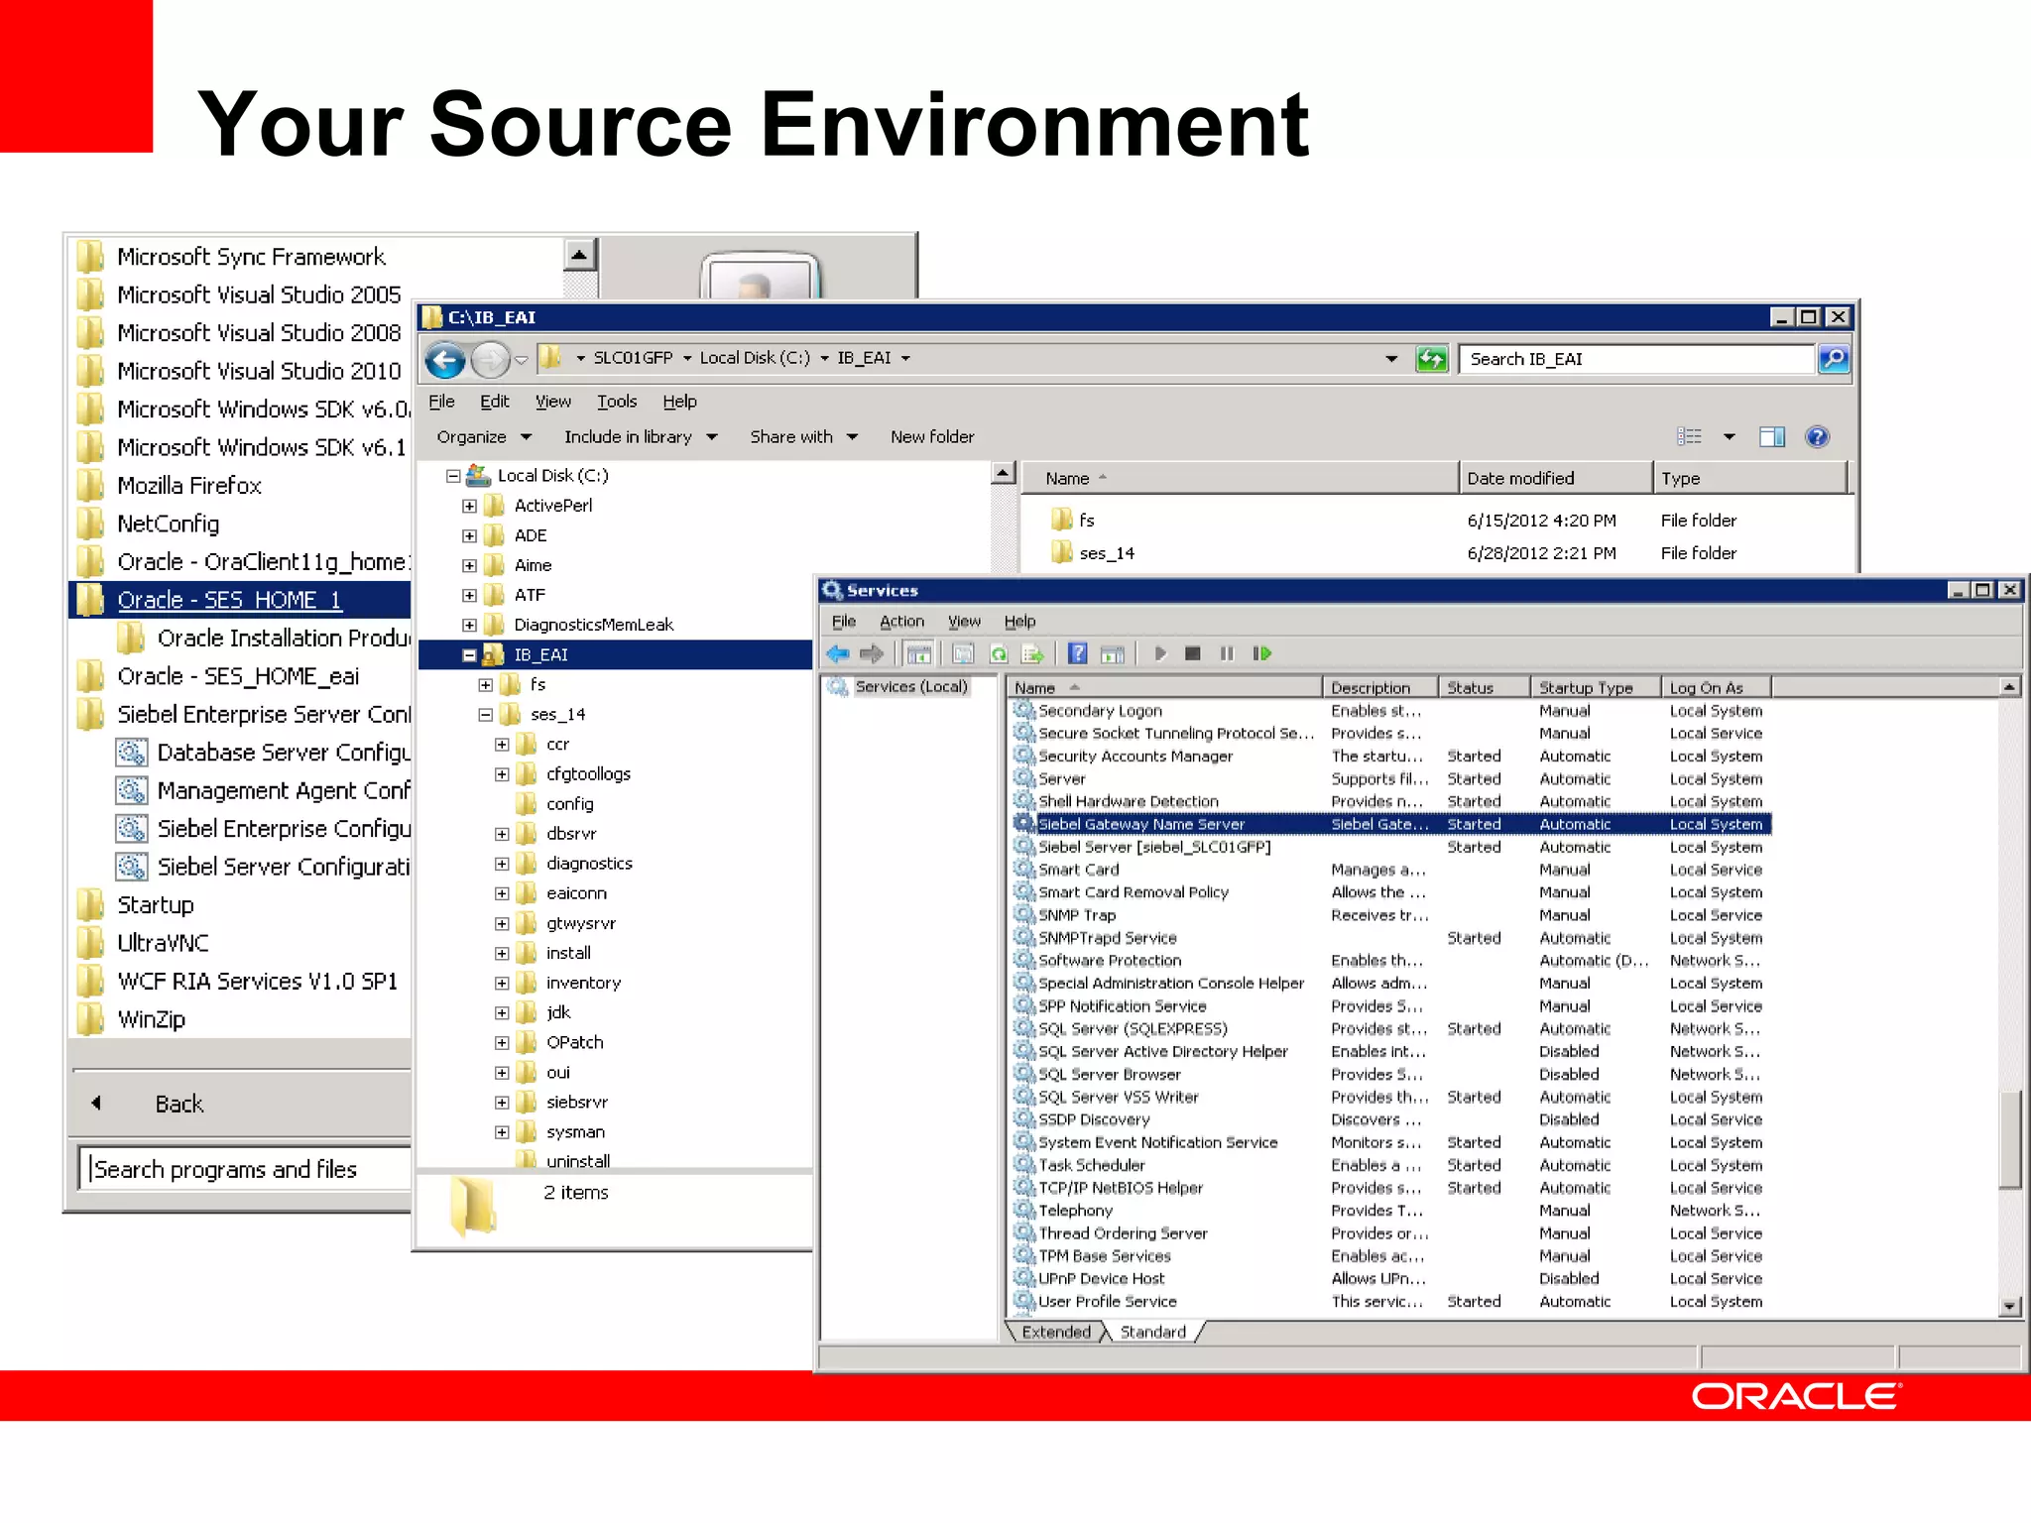This screenshot has width=2031, height=1523.
Task: Open Siebel Server Configuration shortcut
Action: (x=263, y=867)
